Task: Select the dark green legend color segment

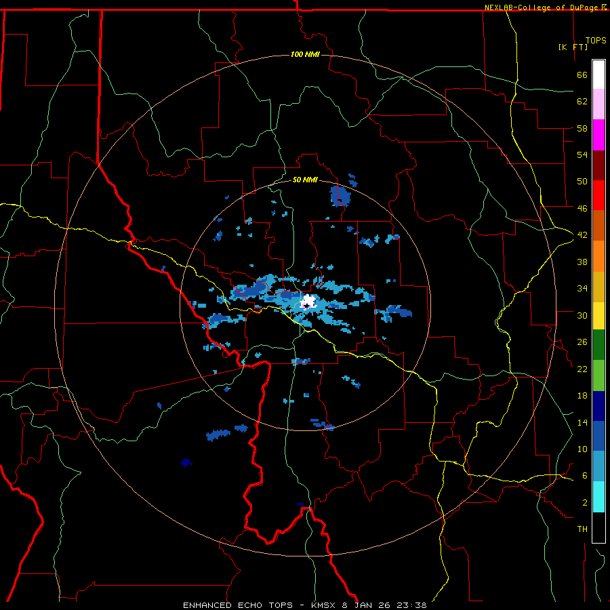Action: tap(598, 345)
